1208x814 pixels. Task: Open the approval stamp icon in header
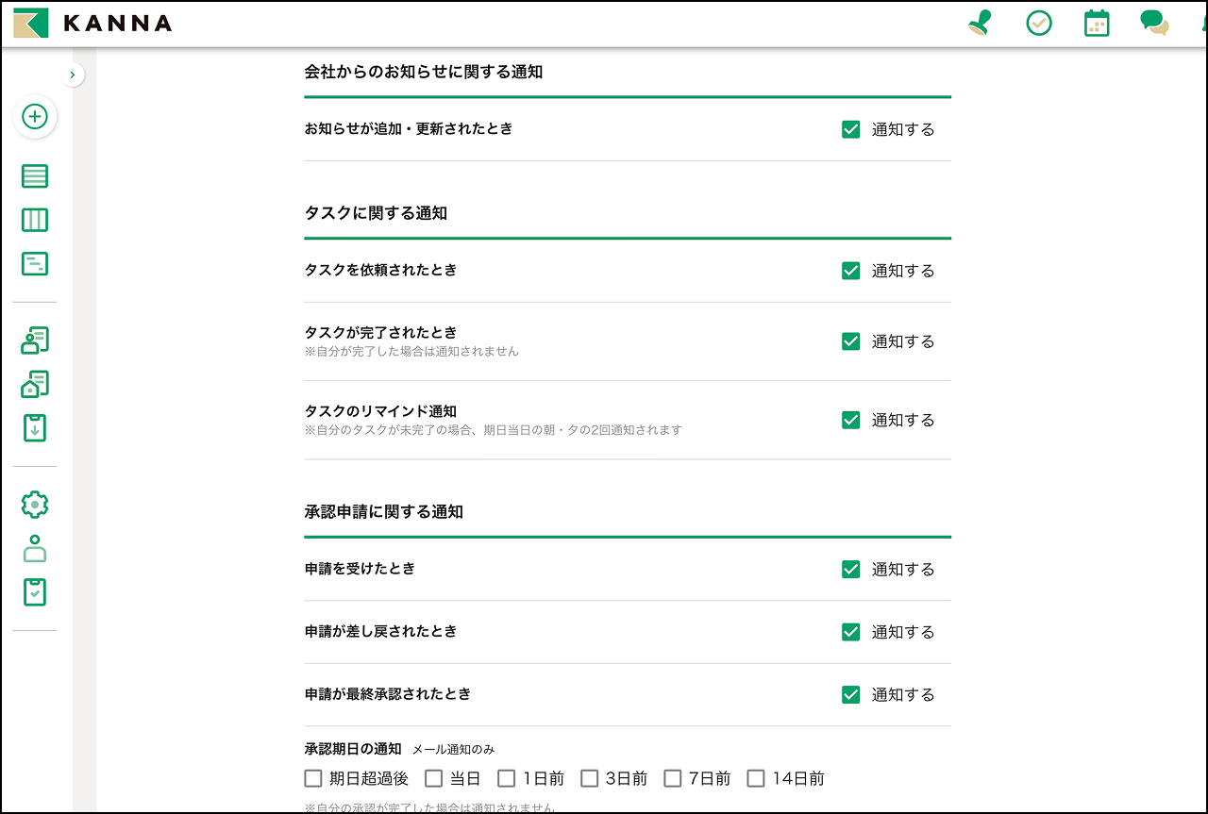[981, 24]
